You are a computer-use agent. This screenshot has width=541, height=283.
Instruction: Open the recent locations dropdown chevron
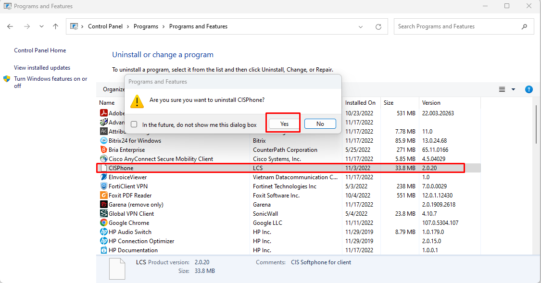pyautogui.click(x=41, y=26)
